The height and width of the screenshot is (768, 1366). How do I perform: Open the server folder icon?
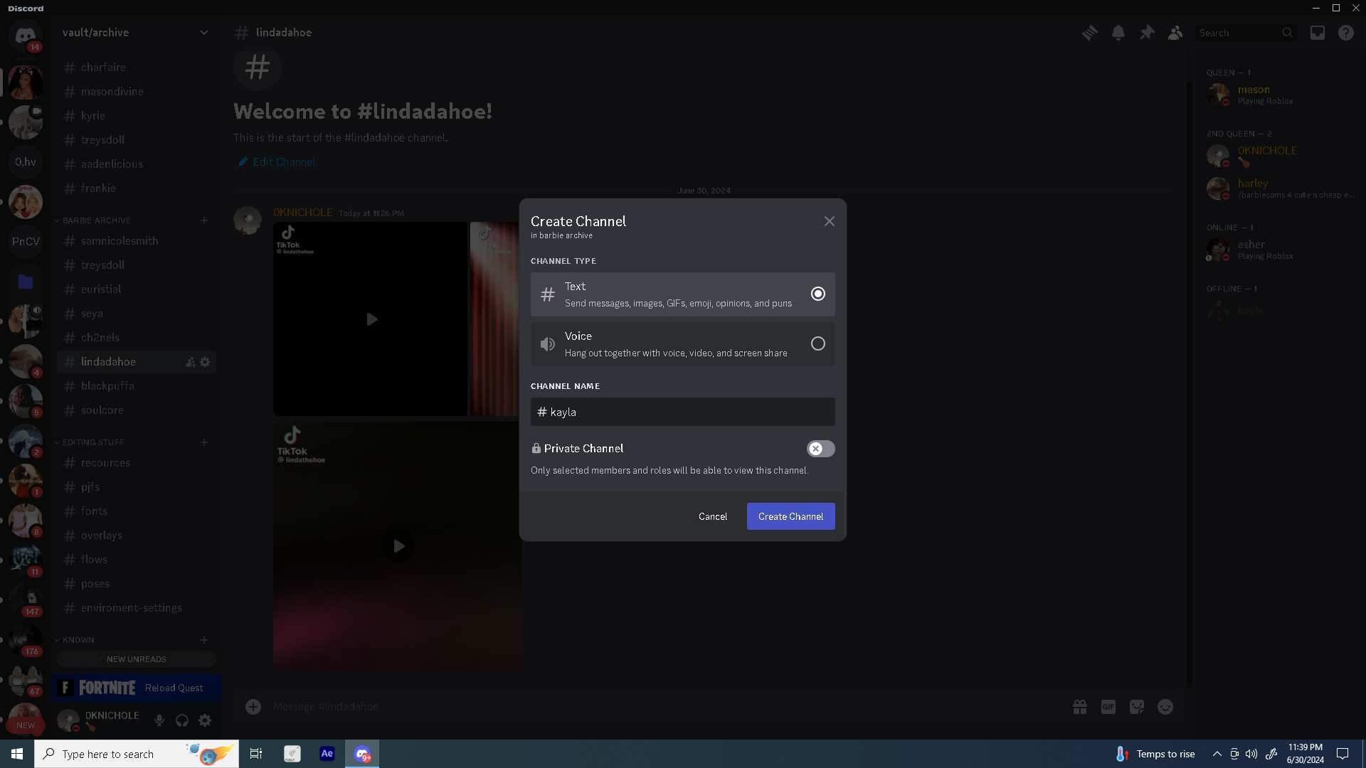pos(26,282)
